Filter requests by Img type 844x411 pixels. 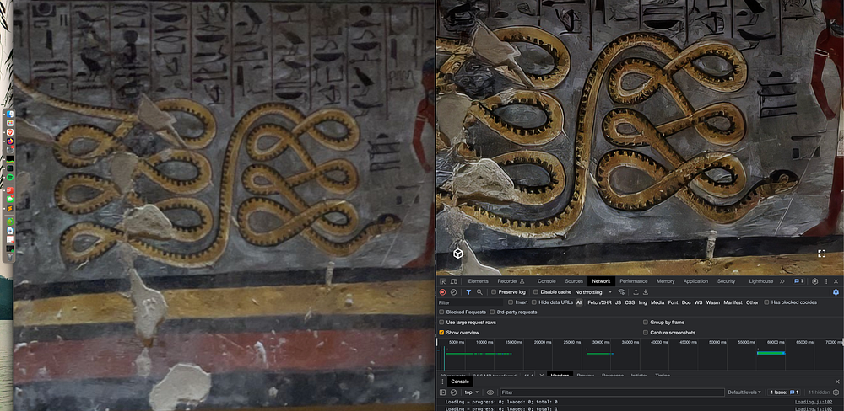click(x=642, y=302)
